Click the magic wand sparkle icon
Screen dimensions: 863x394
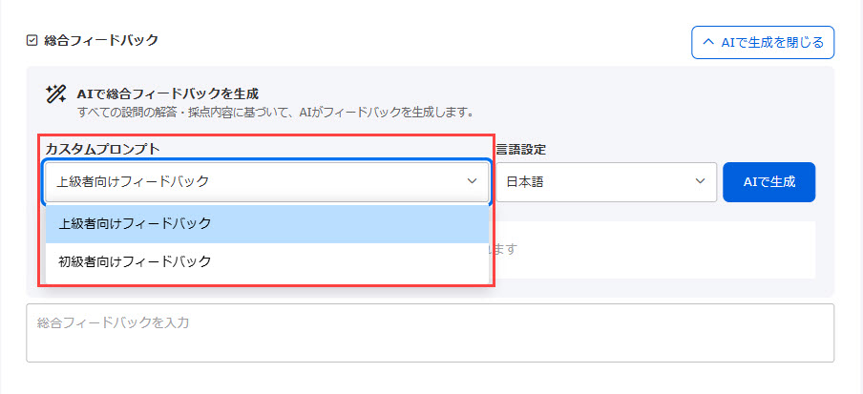(55, 93)
